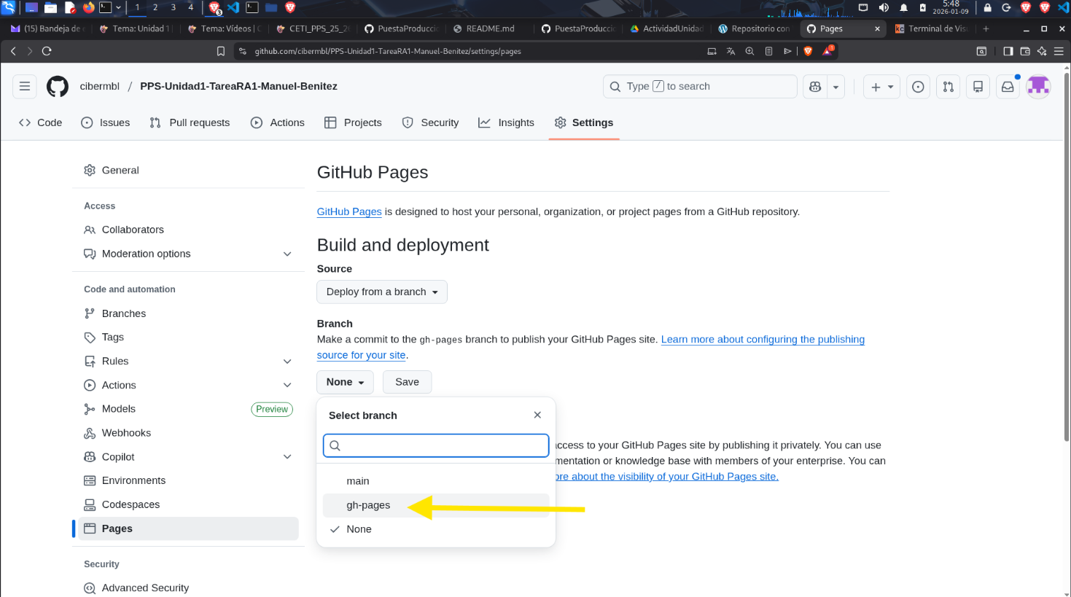Open the Security repository tab
This screenshot has width=1071, height=597.
point(431,122)
